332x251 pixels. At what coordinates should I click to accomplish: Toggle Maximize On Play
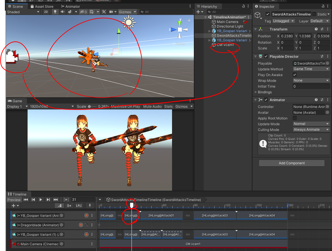(x=125, y=106)
